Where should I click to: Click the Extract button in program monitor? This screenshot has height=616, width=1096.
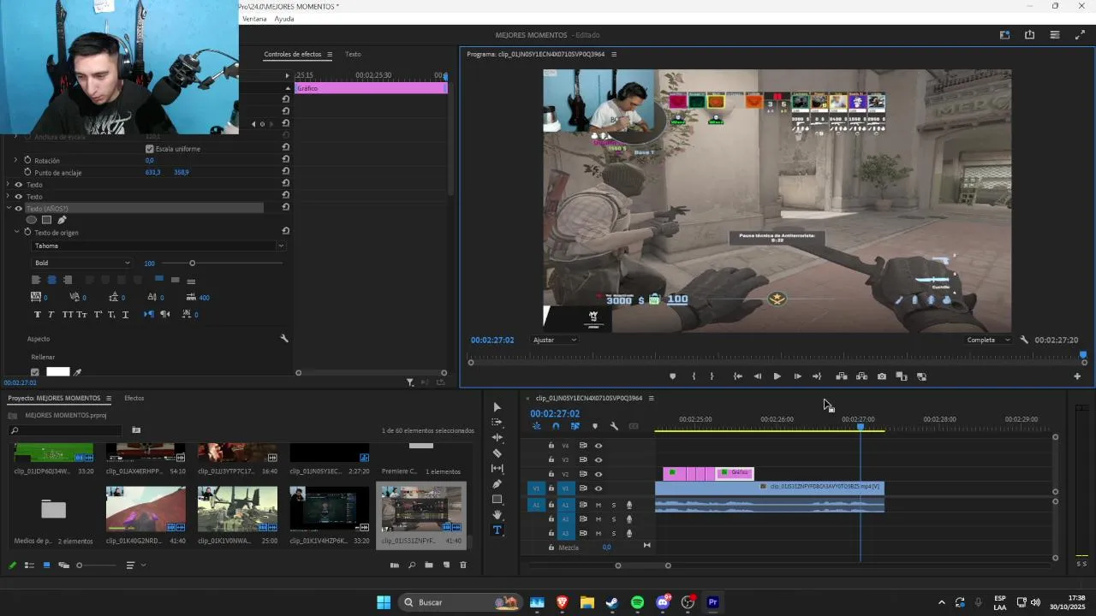click(861, 376)
